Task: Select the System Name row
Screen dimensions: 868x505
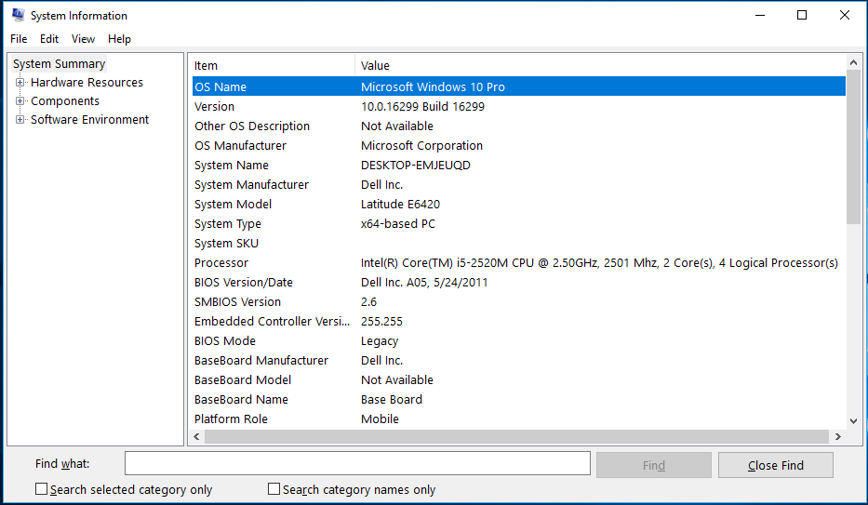Action: 519,165
